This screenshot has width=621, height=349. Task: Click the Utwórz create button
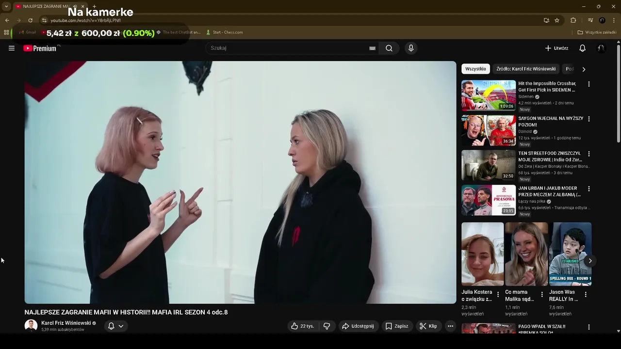coord(556,48)
